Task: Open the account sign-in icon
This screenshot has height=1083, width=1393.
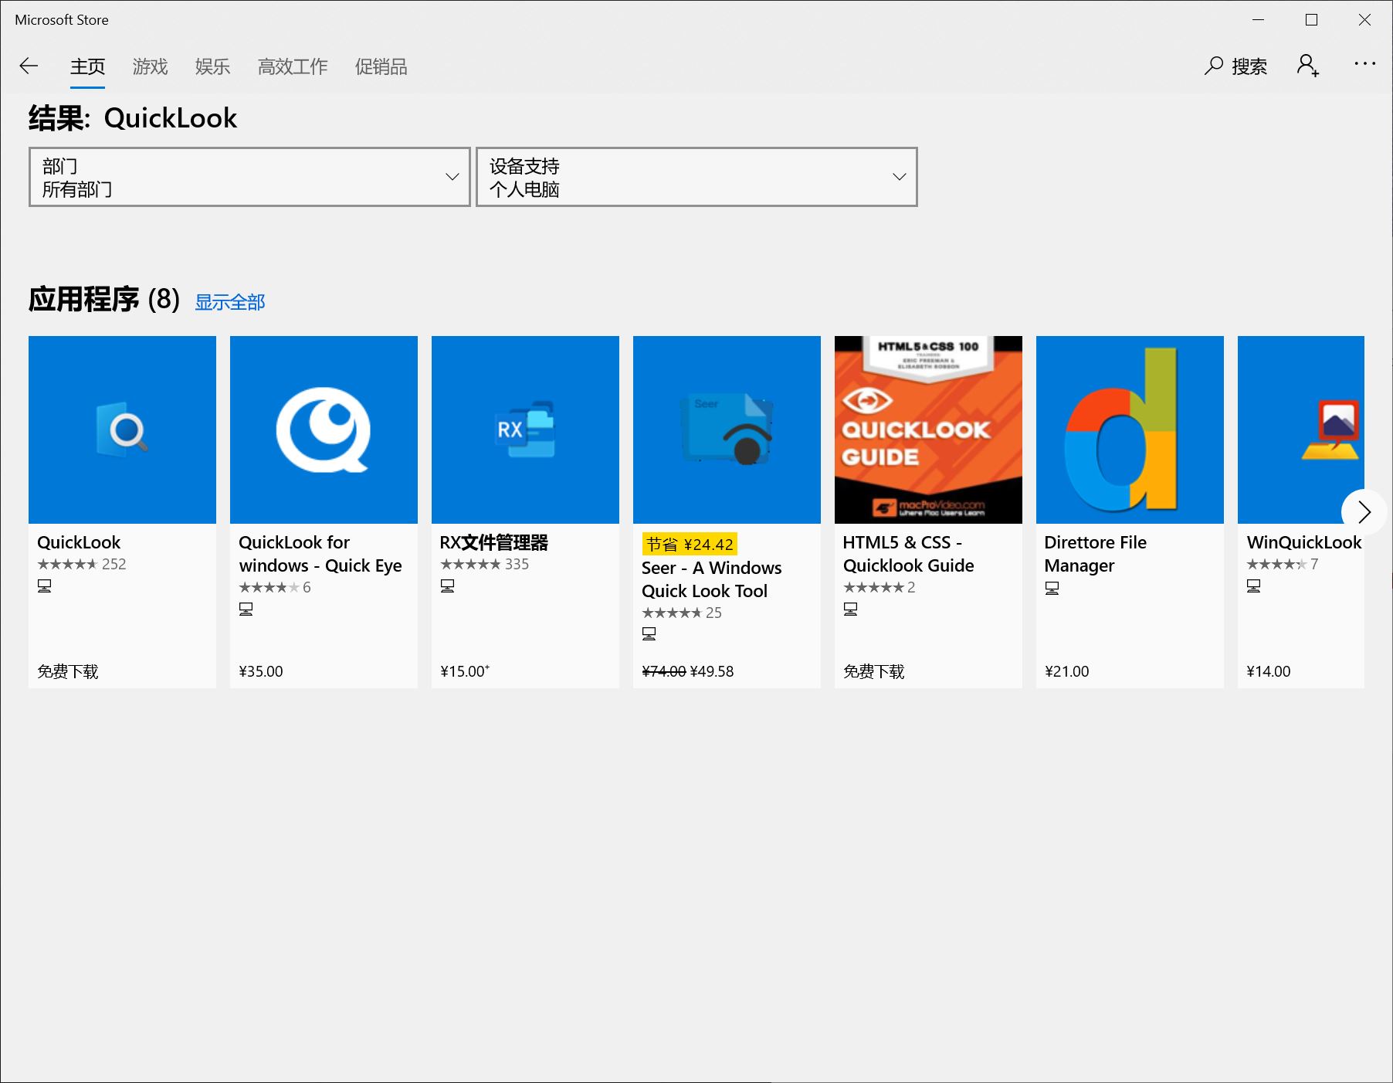Action: (x=1307, y=66)
